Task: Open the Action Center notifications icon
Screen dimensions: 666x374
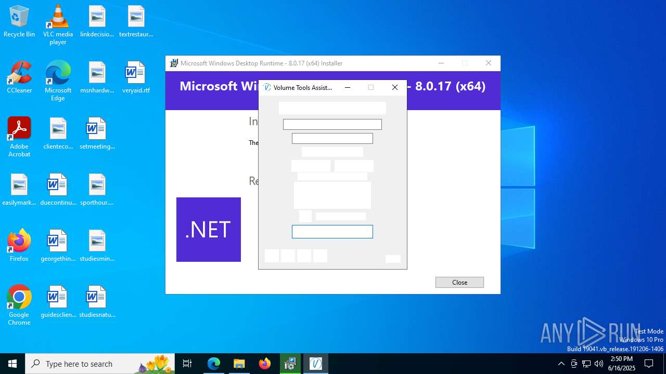Action: pos(649,364)
